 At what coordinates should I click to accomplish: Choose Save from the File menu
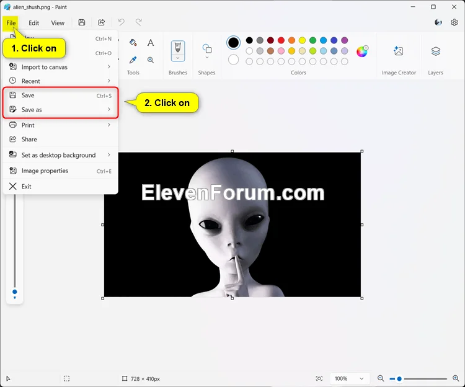(61, 95)
